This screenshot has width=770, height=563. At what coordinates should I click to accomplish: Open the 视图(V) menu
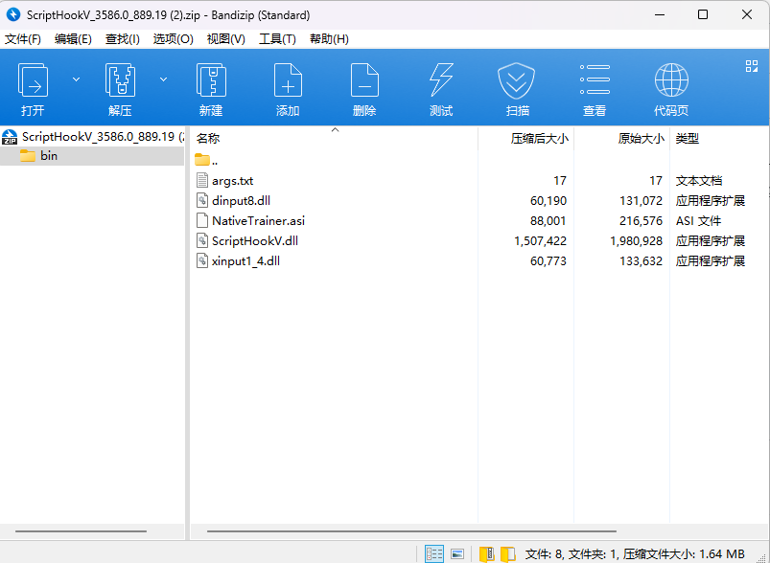(226, 39)
